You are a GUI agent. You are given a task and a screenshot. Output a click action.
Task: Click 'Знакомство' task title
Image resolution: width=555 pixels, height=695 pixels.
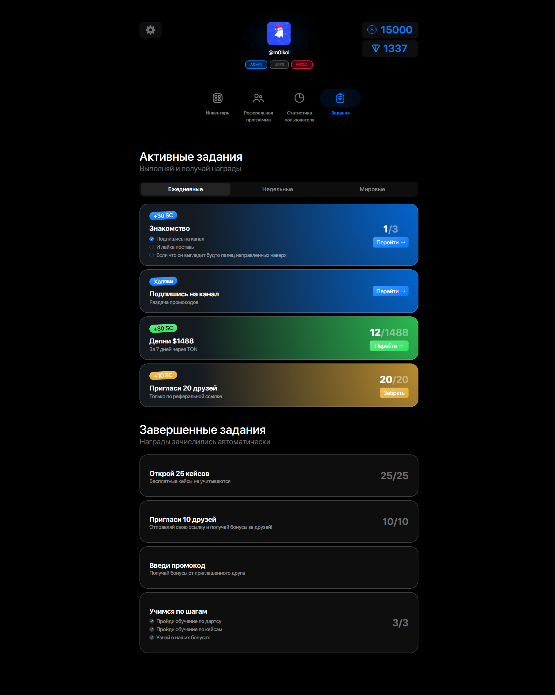click(169, 229)
